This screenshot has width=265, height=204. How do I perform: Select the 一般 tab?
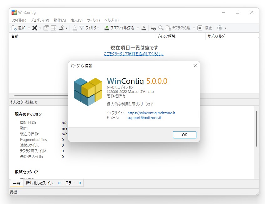(17, 183)
